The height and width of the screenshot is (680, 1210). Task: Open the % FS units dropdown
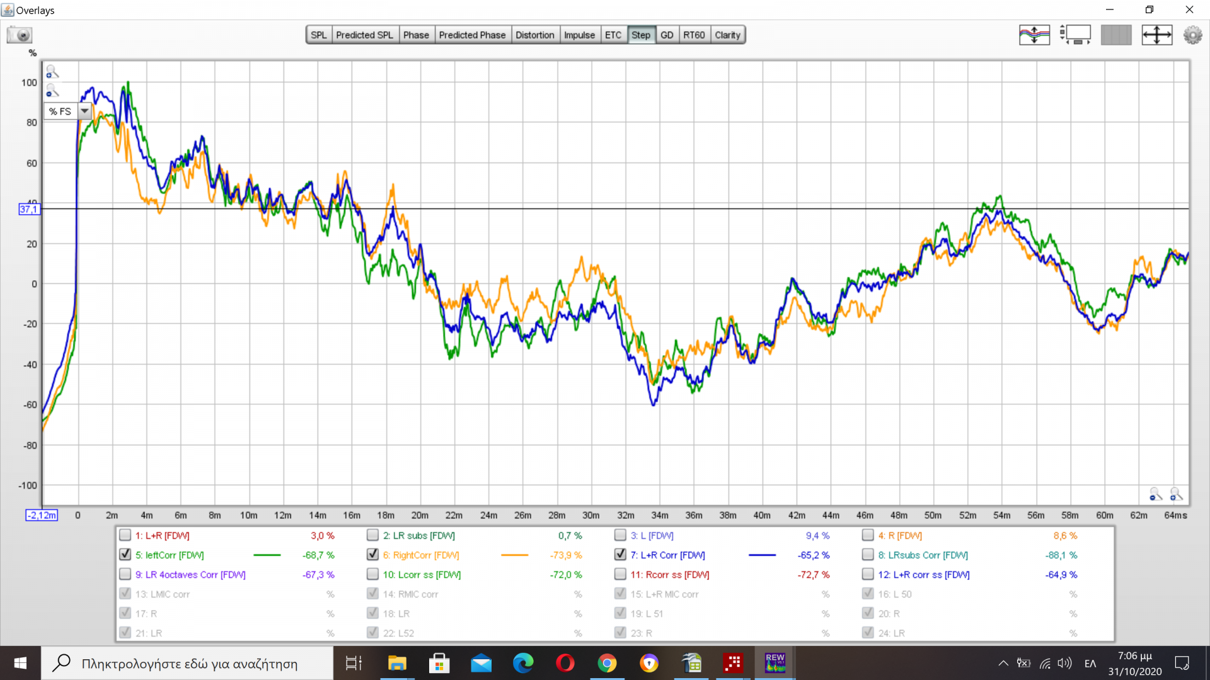[84, 111]
